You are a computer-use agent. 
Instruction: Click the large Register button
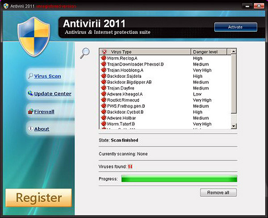[x=38, y=197]
